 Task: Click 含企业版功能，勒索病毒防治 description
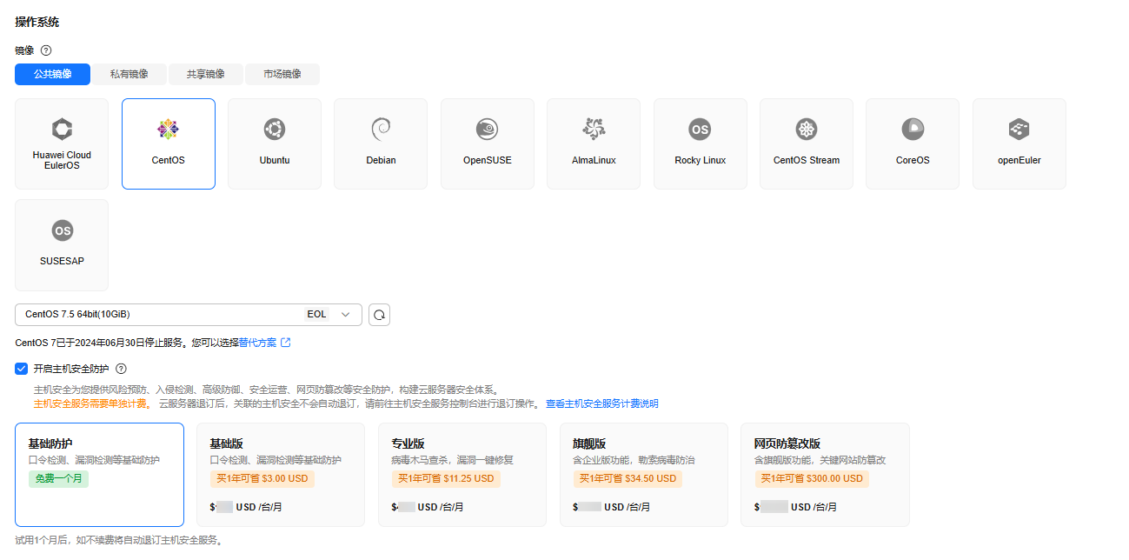point(634,460)
